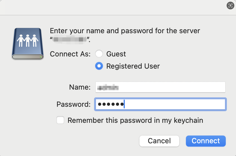Enable Remember this password in my keychain
236x156 pixels.
(x=60, y=120)
